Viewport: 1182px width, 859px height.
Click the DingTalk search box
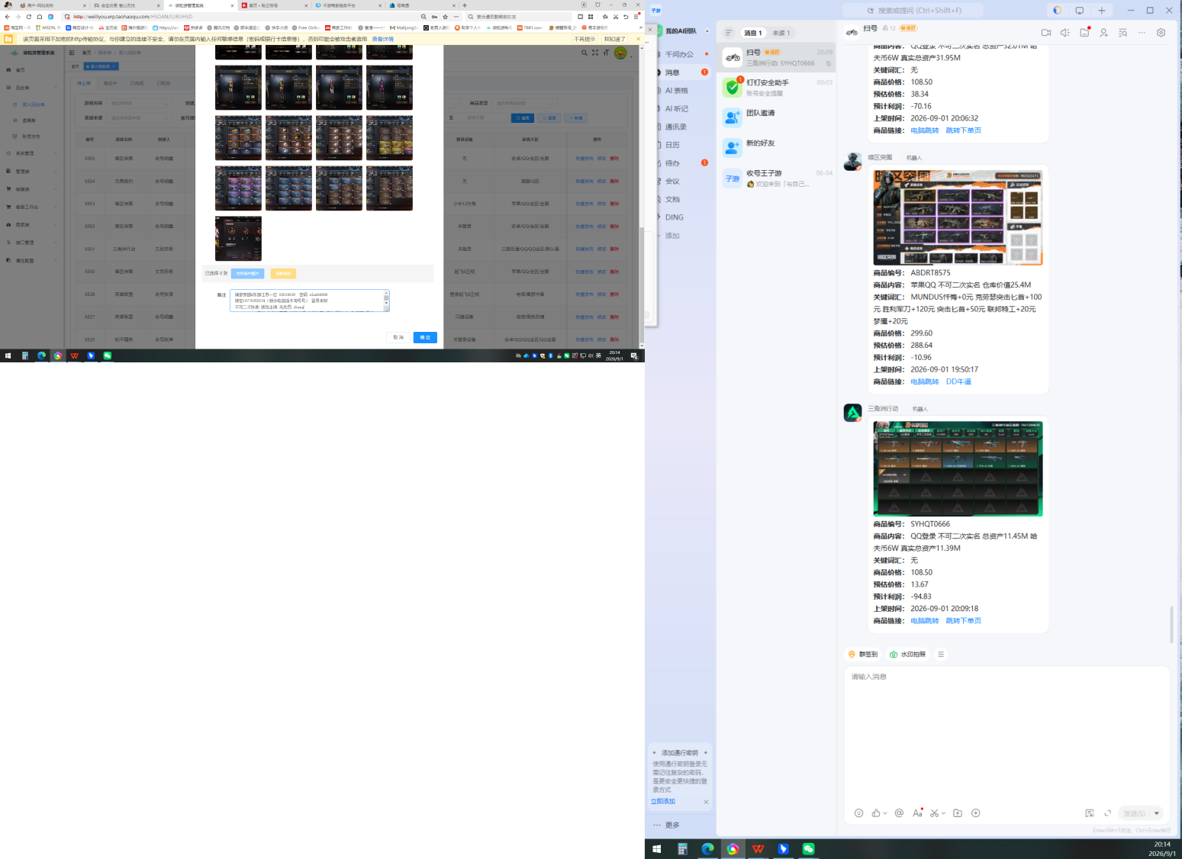point(913,11)
